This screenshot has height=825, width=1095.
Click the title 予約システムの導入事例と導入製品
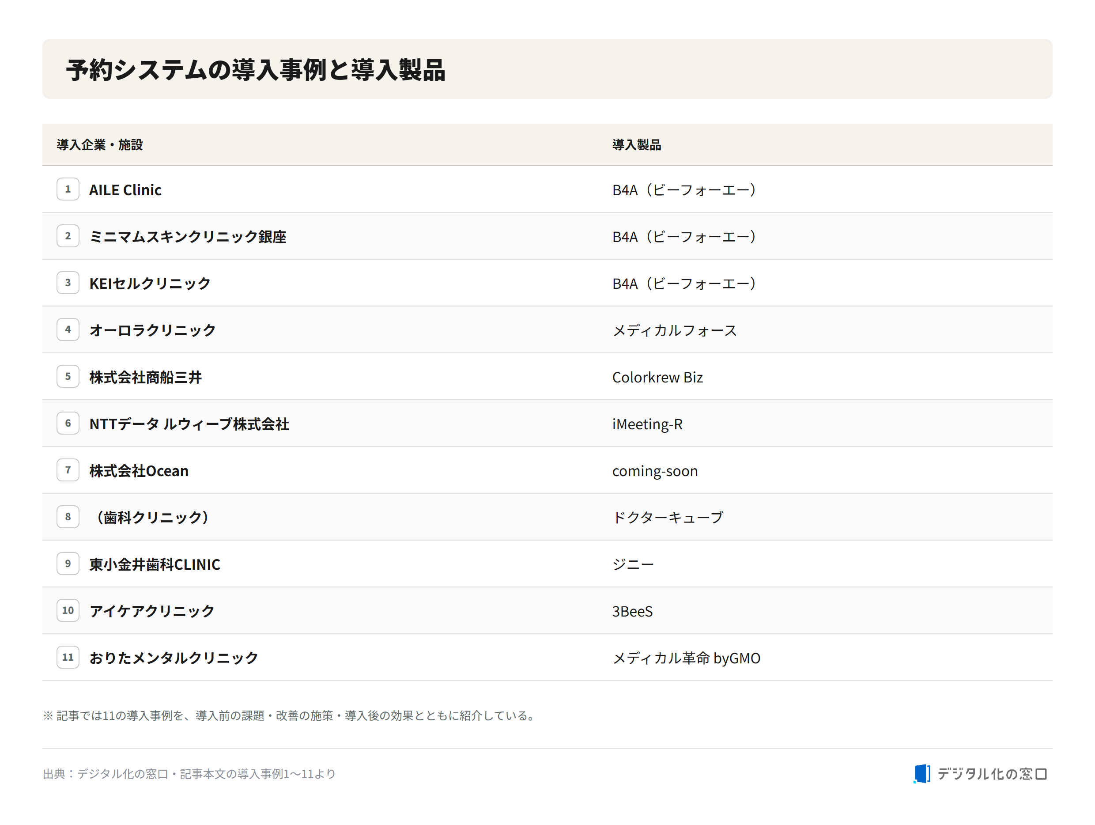(x=256, y=70)
